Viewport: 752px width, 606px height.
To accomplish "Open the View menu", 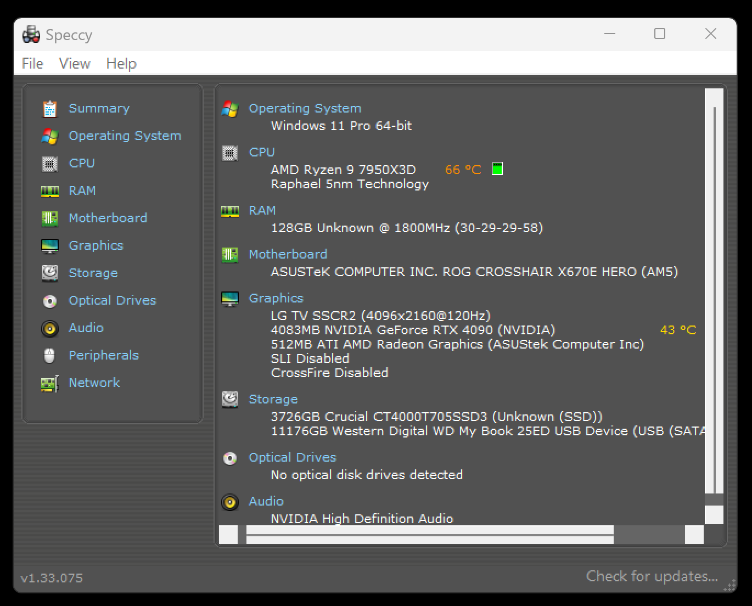I will [75, 64].
